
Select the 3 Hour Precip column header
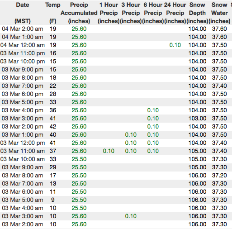point(131,13)
